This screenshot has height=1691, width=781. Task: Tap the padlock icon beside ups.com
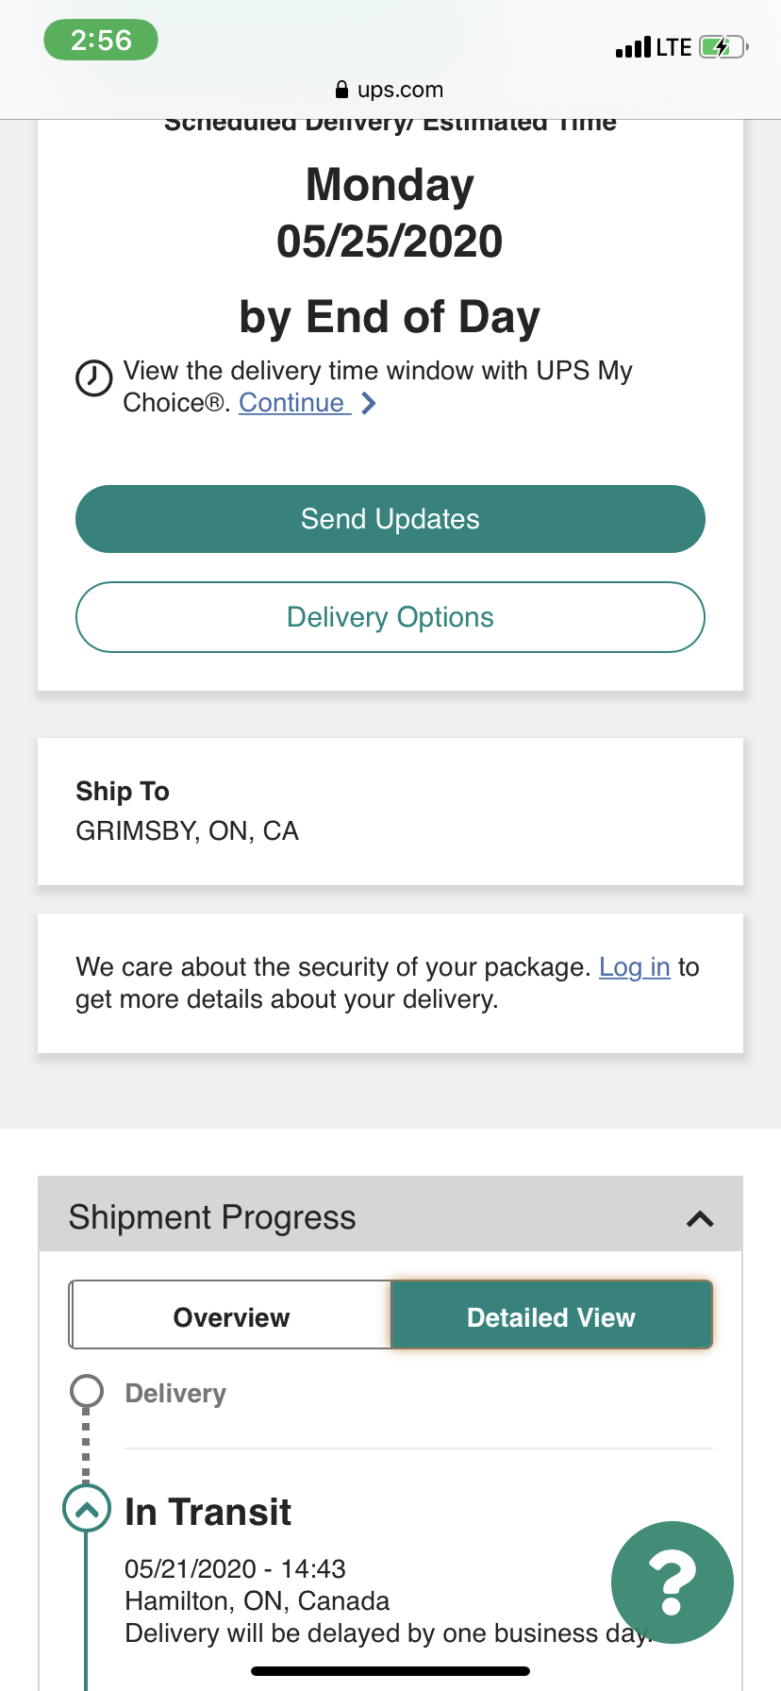341,90
